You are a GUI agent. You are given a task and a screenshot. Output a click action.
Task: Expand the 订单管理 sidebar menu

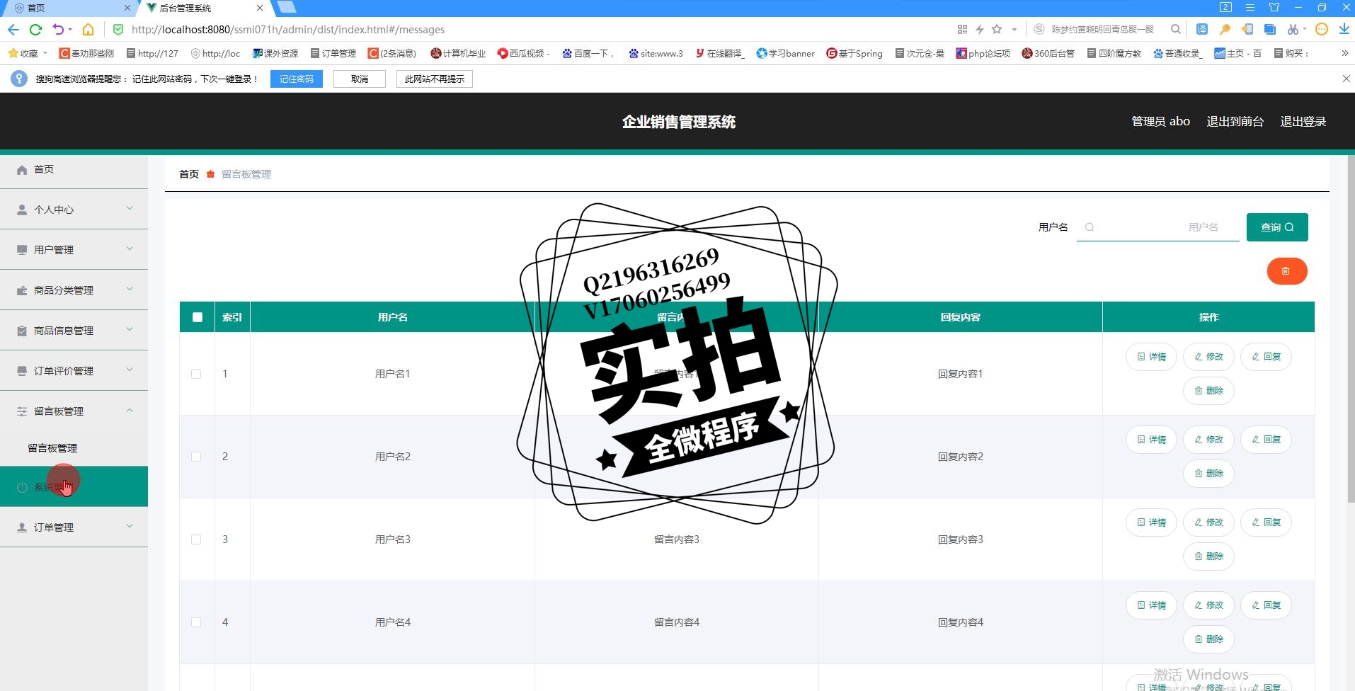74,527
